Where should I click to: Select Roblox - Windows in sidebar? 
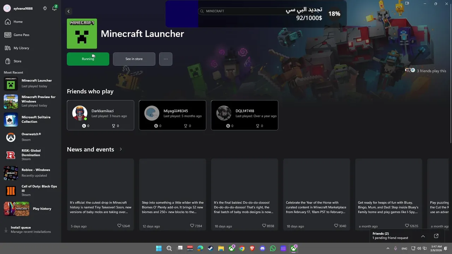(30, 173)
